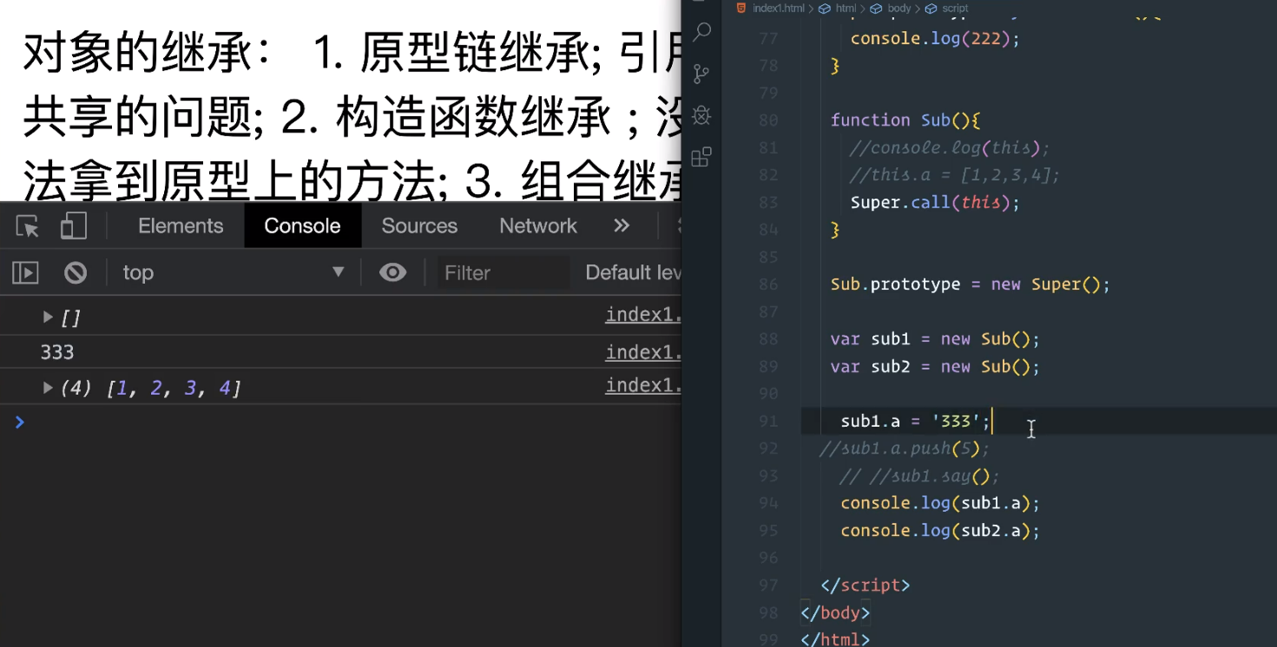Open the Default levels dropdown
Screen dimensions: 1277x647
633,273
